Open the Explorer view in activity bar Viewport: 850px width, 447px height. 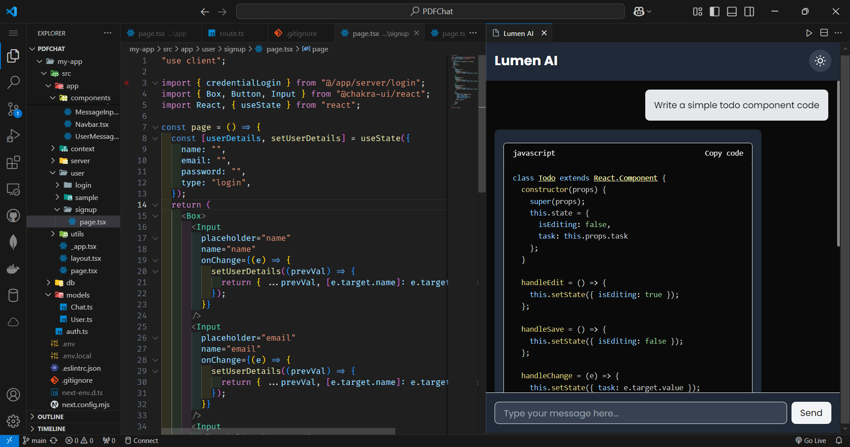(x=13, y=56)
